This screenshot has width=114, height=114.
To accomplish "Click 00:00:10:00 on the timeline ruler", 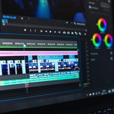I will tap(20, 44).
